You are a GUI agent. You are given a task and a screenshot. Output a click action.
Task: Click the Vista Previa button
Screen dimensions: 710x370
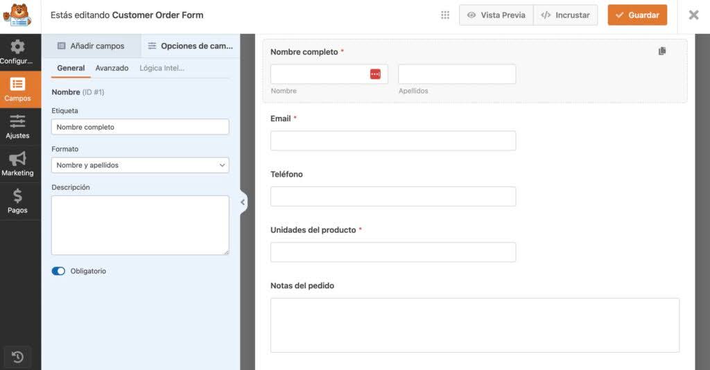[x=496, y=15]
